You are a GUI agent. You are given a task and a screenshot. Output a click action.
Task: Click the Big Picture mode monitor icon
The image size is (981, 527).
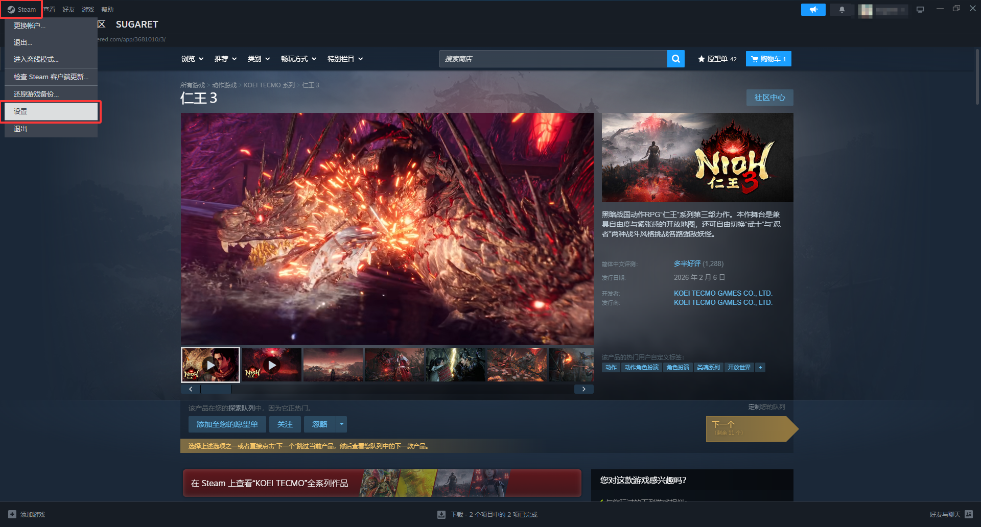click(x=920, y=10)
